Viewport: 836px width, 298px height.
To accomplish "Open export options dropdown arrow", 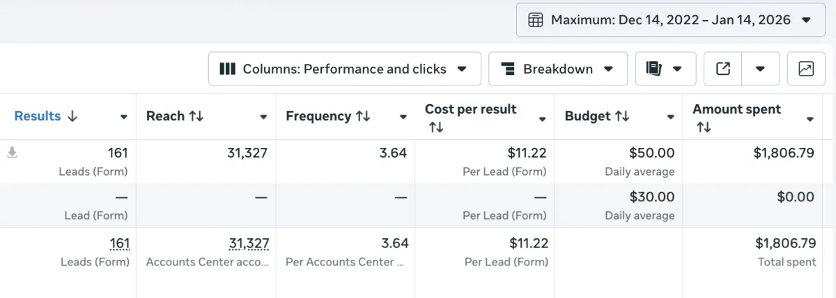I will coord(760,69).
